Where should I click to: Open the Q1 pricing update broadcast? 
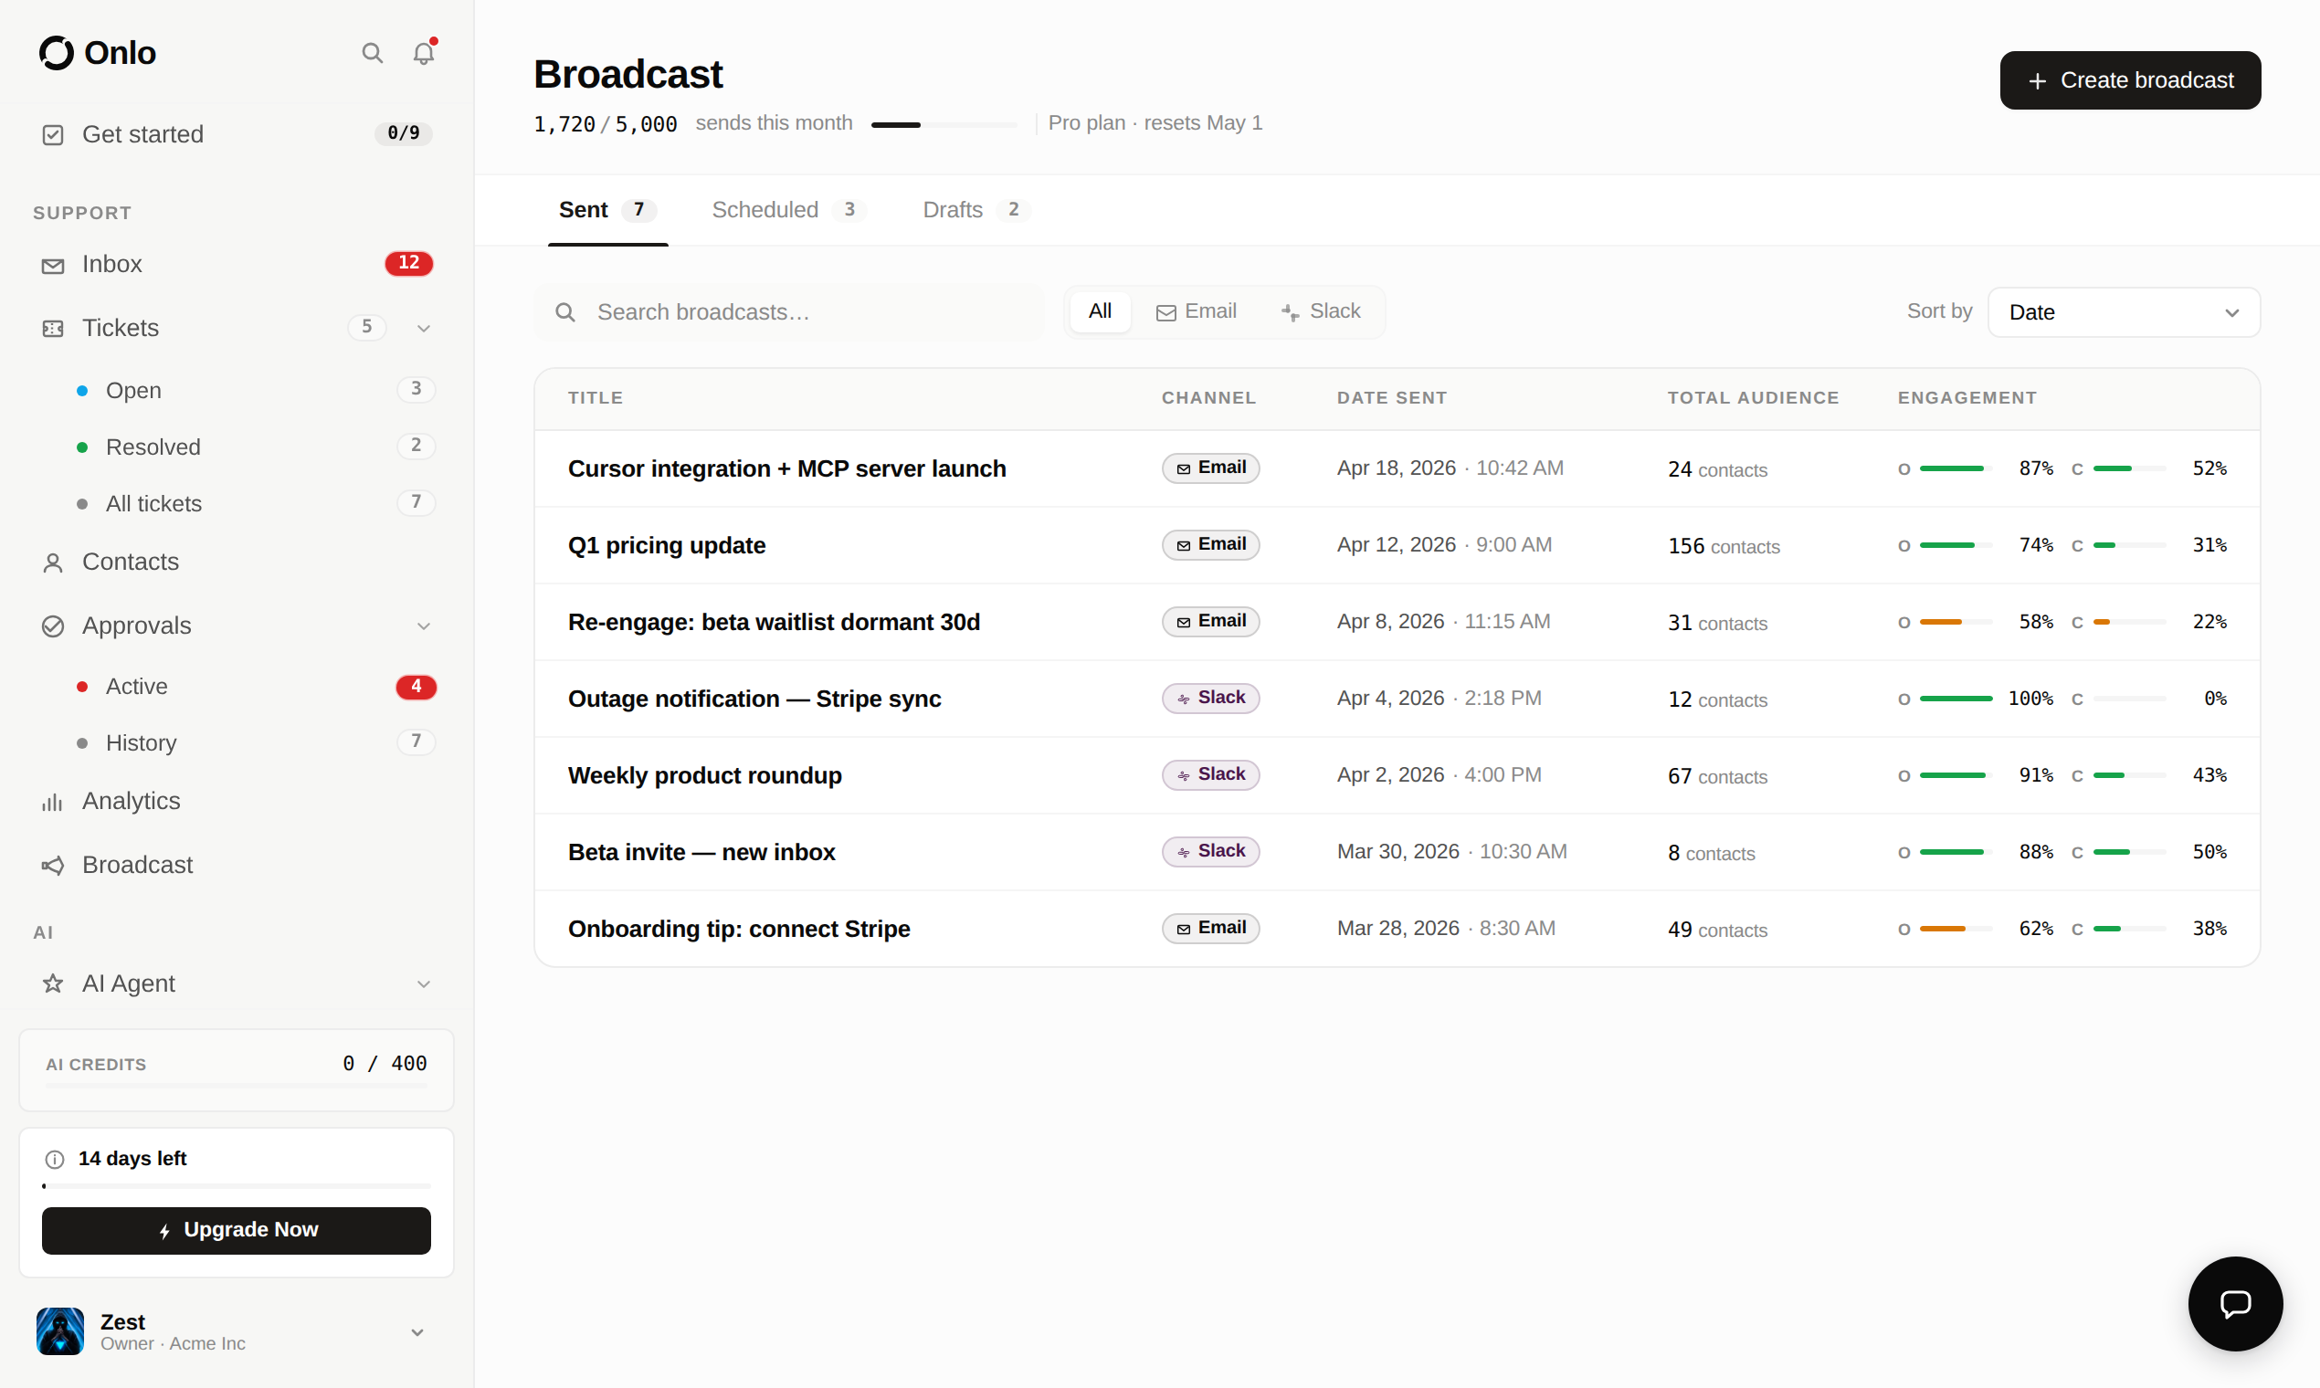[x=666, y=545]
